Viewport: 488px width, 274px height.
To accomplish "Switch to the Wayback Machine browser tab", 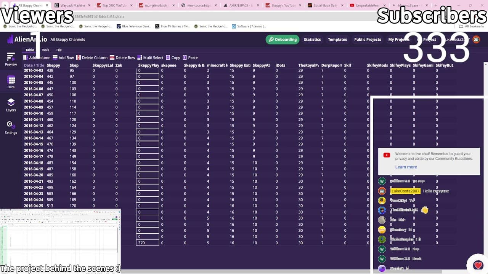I will (72, 6).
